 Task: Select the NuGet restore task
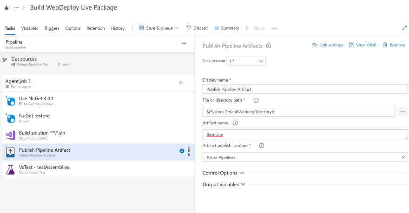(99, 118)
